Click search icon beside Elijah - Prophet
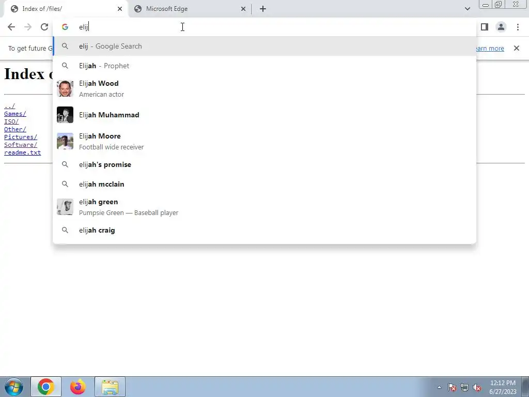The width and height of the screenshot is (529, 397). coord(65,66)
